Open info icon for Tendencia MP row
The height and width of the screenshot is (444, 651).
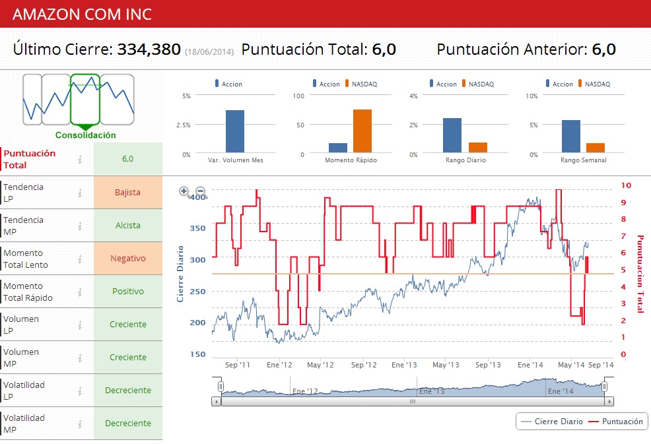click(80, 226)
